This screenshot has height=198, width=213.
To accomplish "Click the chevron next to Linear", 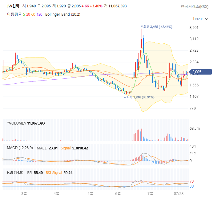I will click(x=207, y=19).
